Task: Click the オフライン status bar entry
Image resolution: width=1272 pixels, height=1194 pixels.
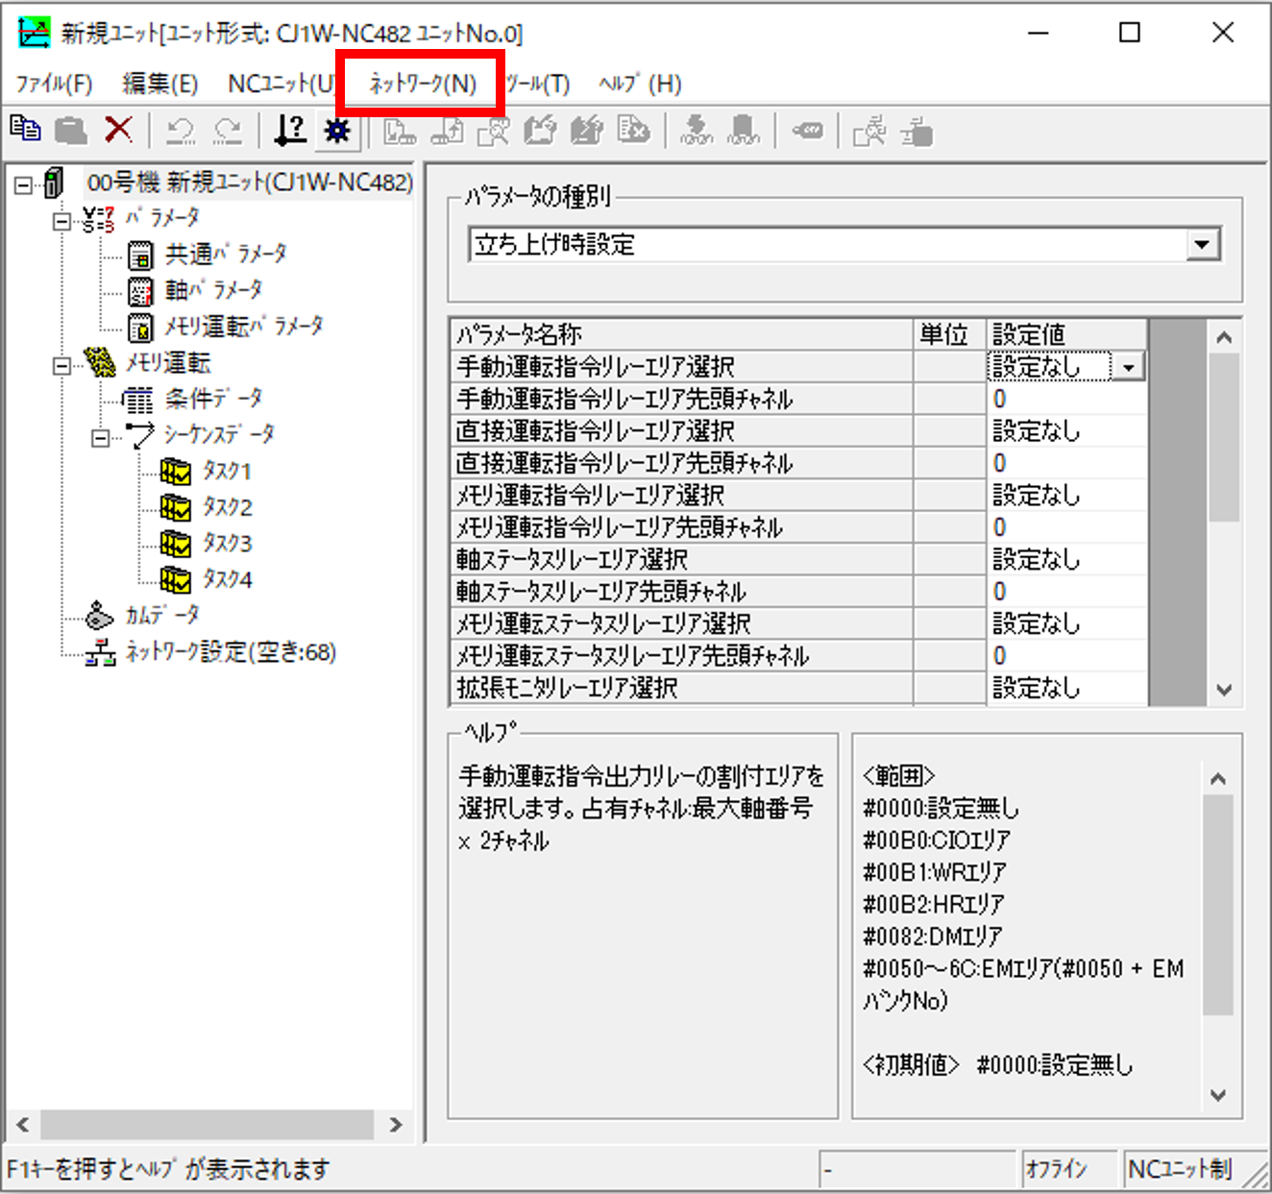Action: (x=1067, y=1169)
